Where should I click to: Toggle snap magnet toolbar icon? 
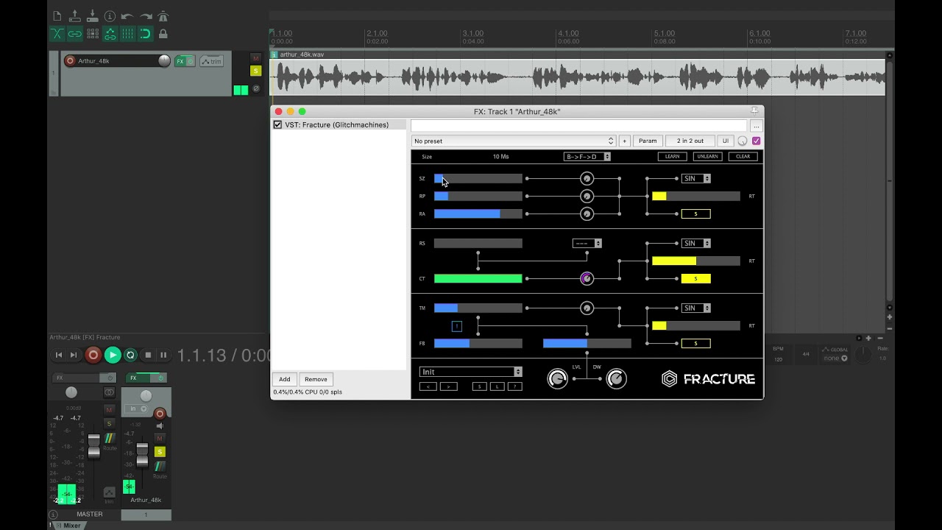146,34
